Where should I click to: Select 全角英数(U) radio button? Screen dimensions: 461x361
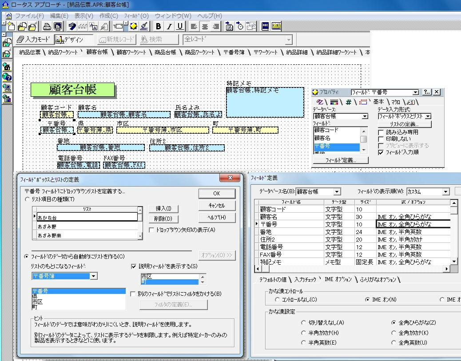point(393,342)
